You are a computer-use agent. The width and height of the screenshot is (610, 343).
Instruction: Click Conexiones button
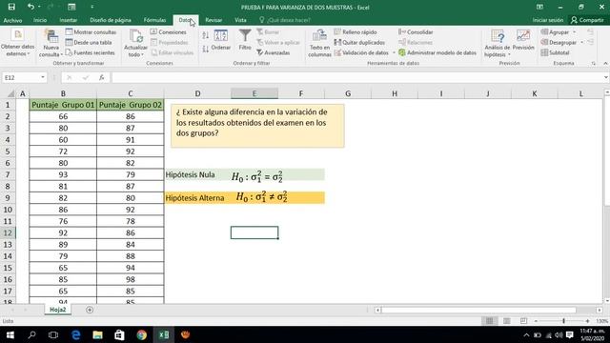[x=169, y=31]
